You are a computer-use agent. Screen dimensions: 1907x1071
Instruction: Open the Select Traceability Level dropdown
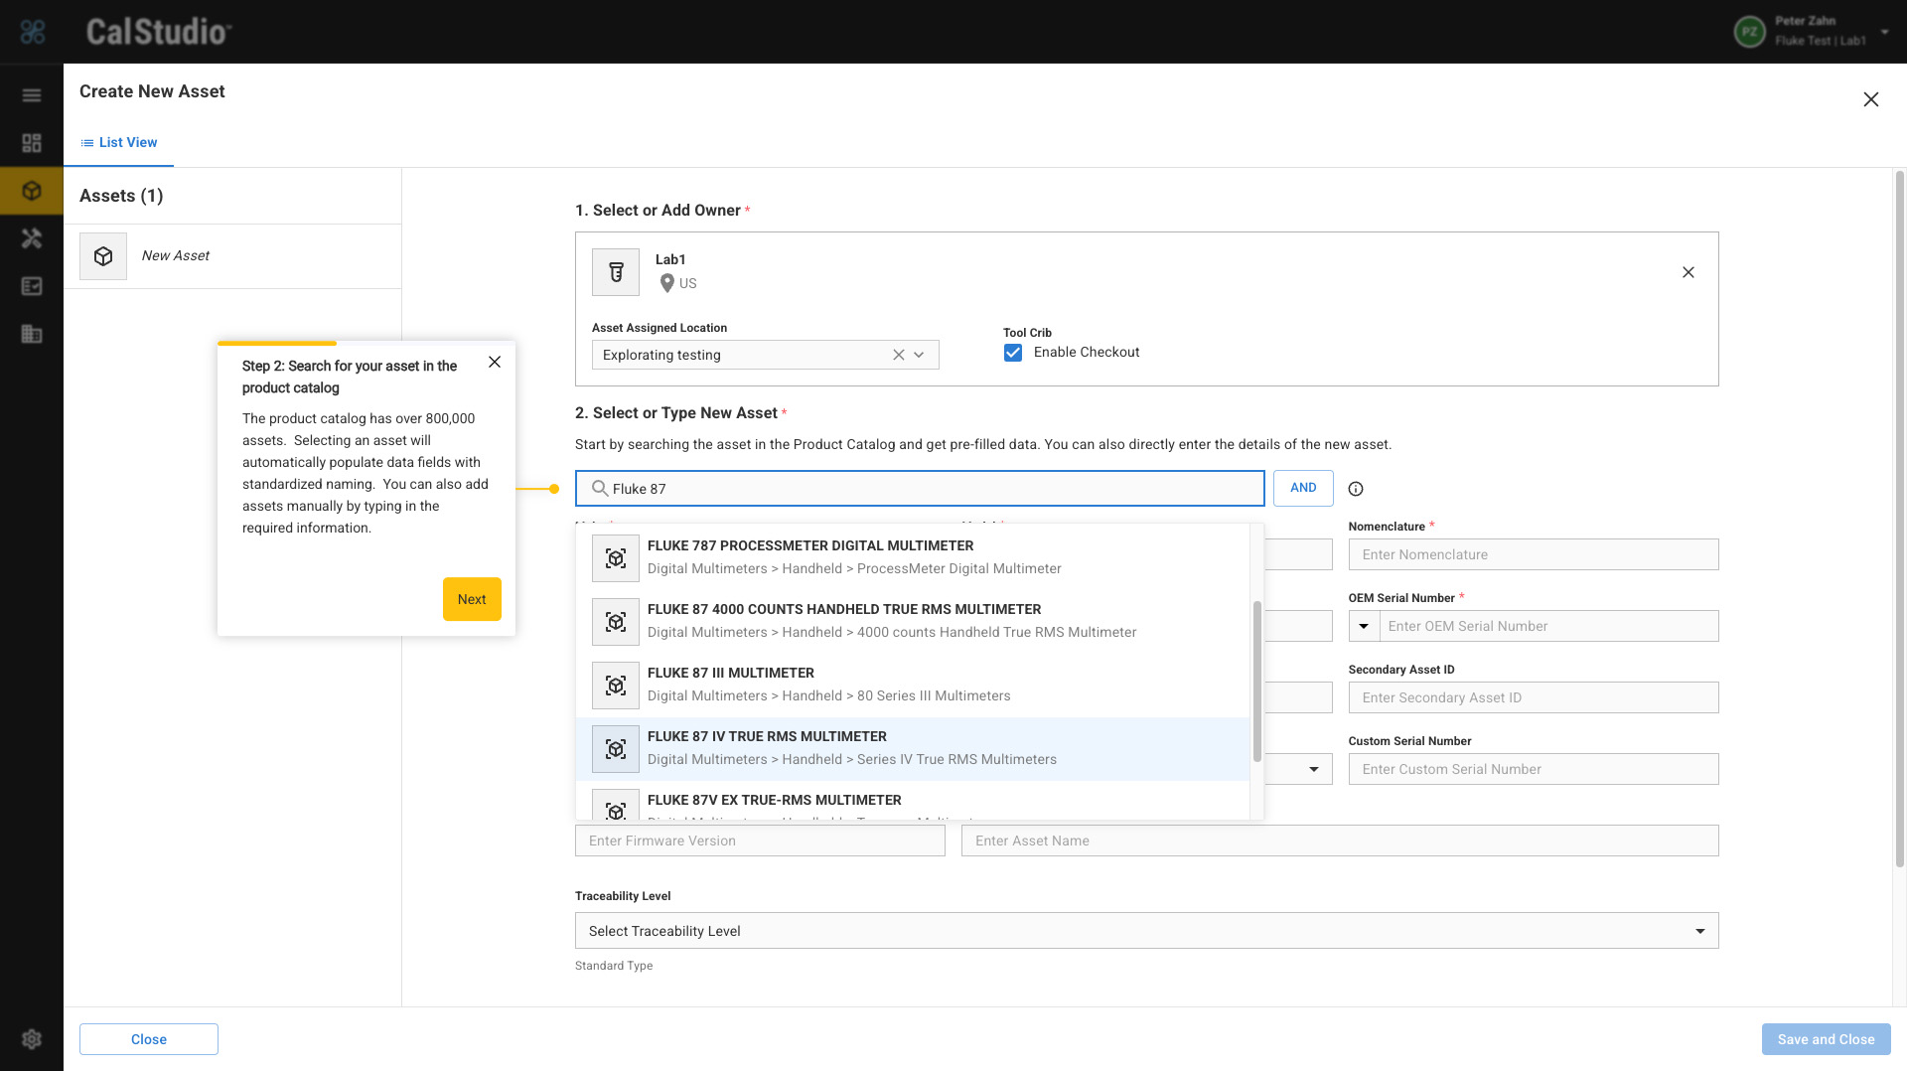pos(1147,931)
